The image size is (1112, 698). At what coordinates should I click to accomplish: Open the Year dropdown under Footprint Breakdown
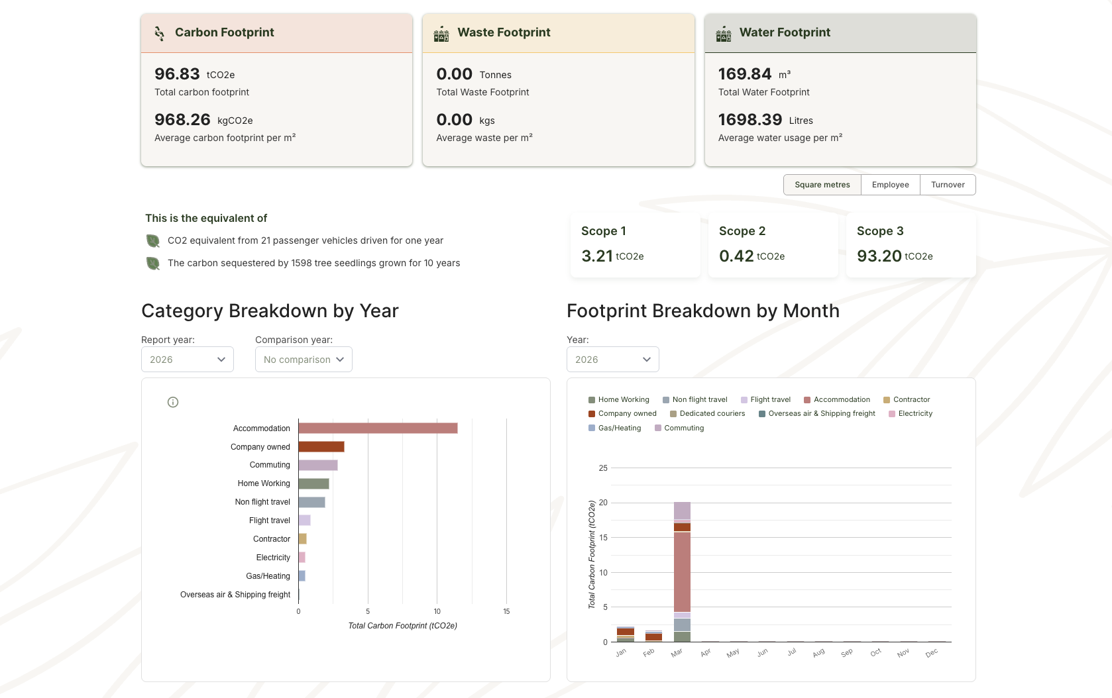[x=612, y=359]
